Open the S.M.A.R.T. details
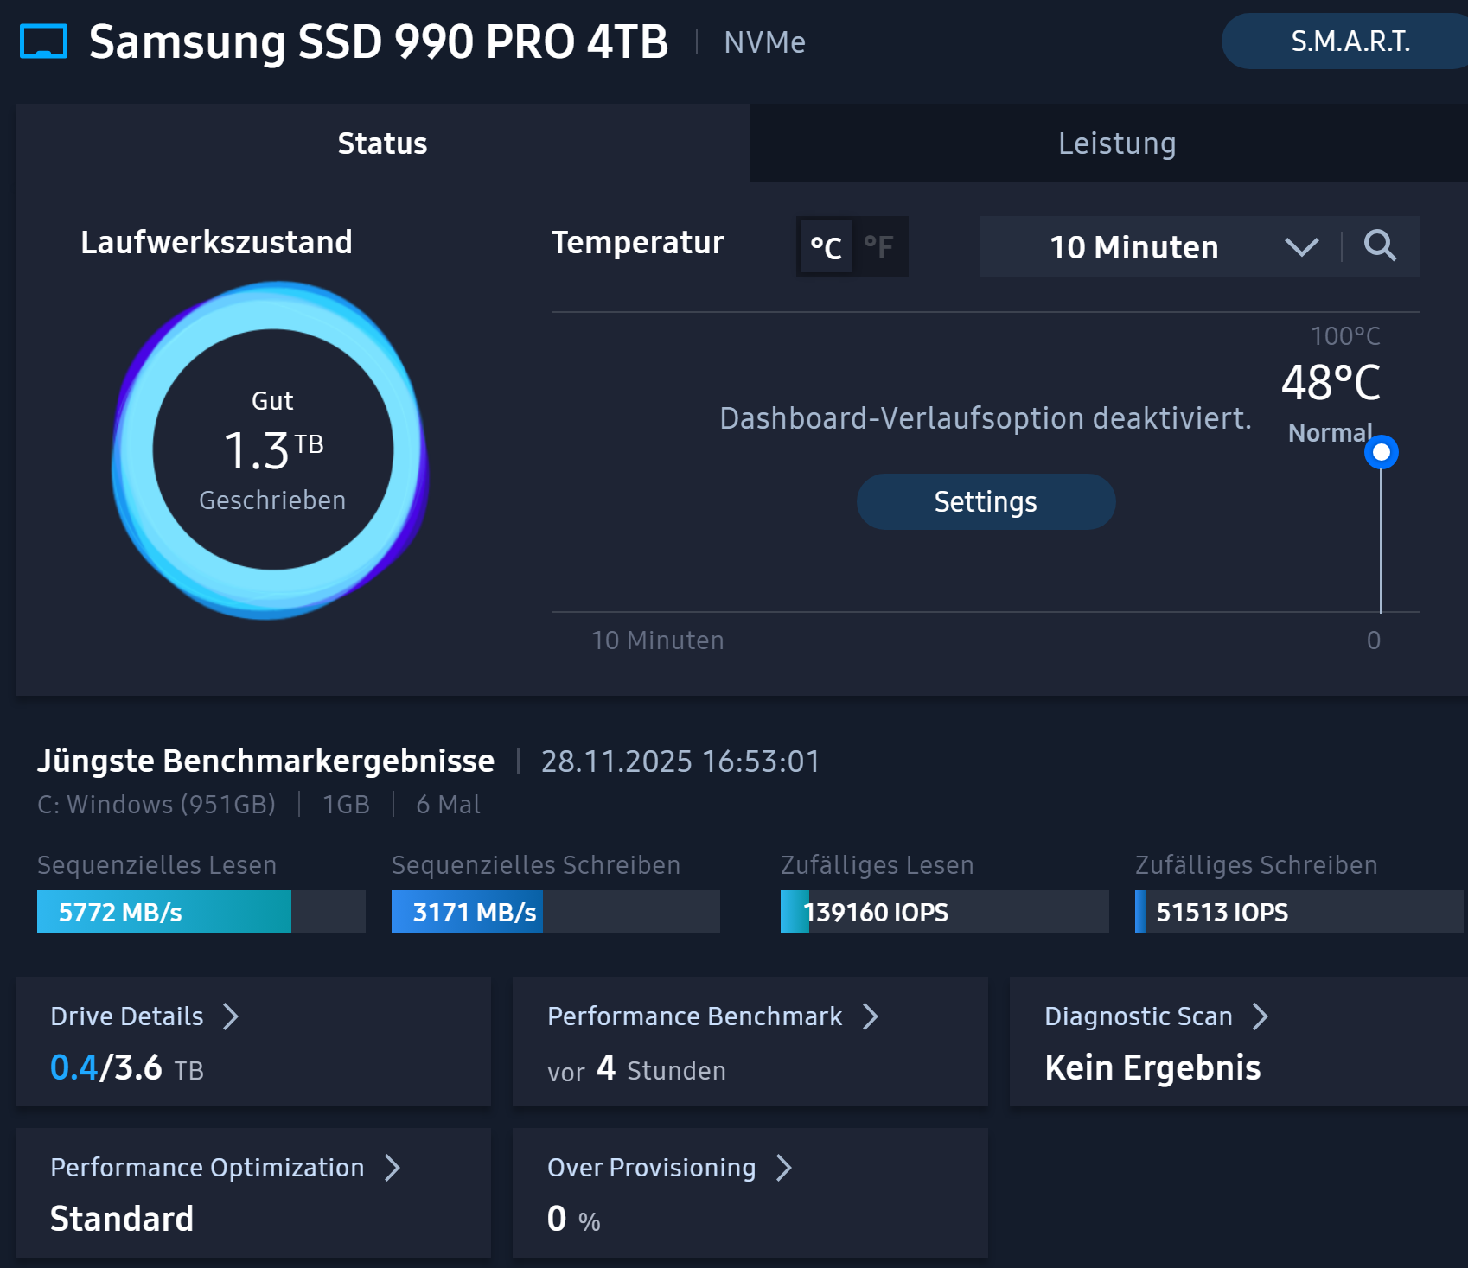This screenshot has width=1468, height=1268. (1346, 41)
